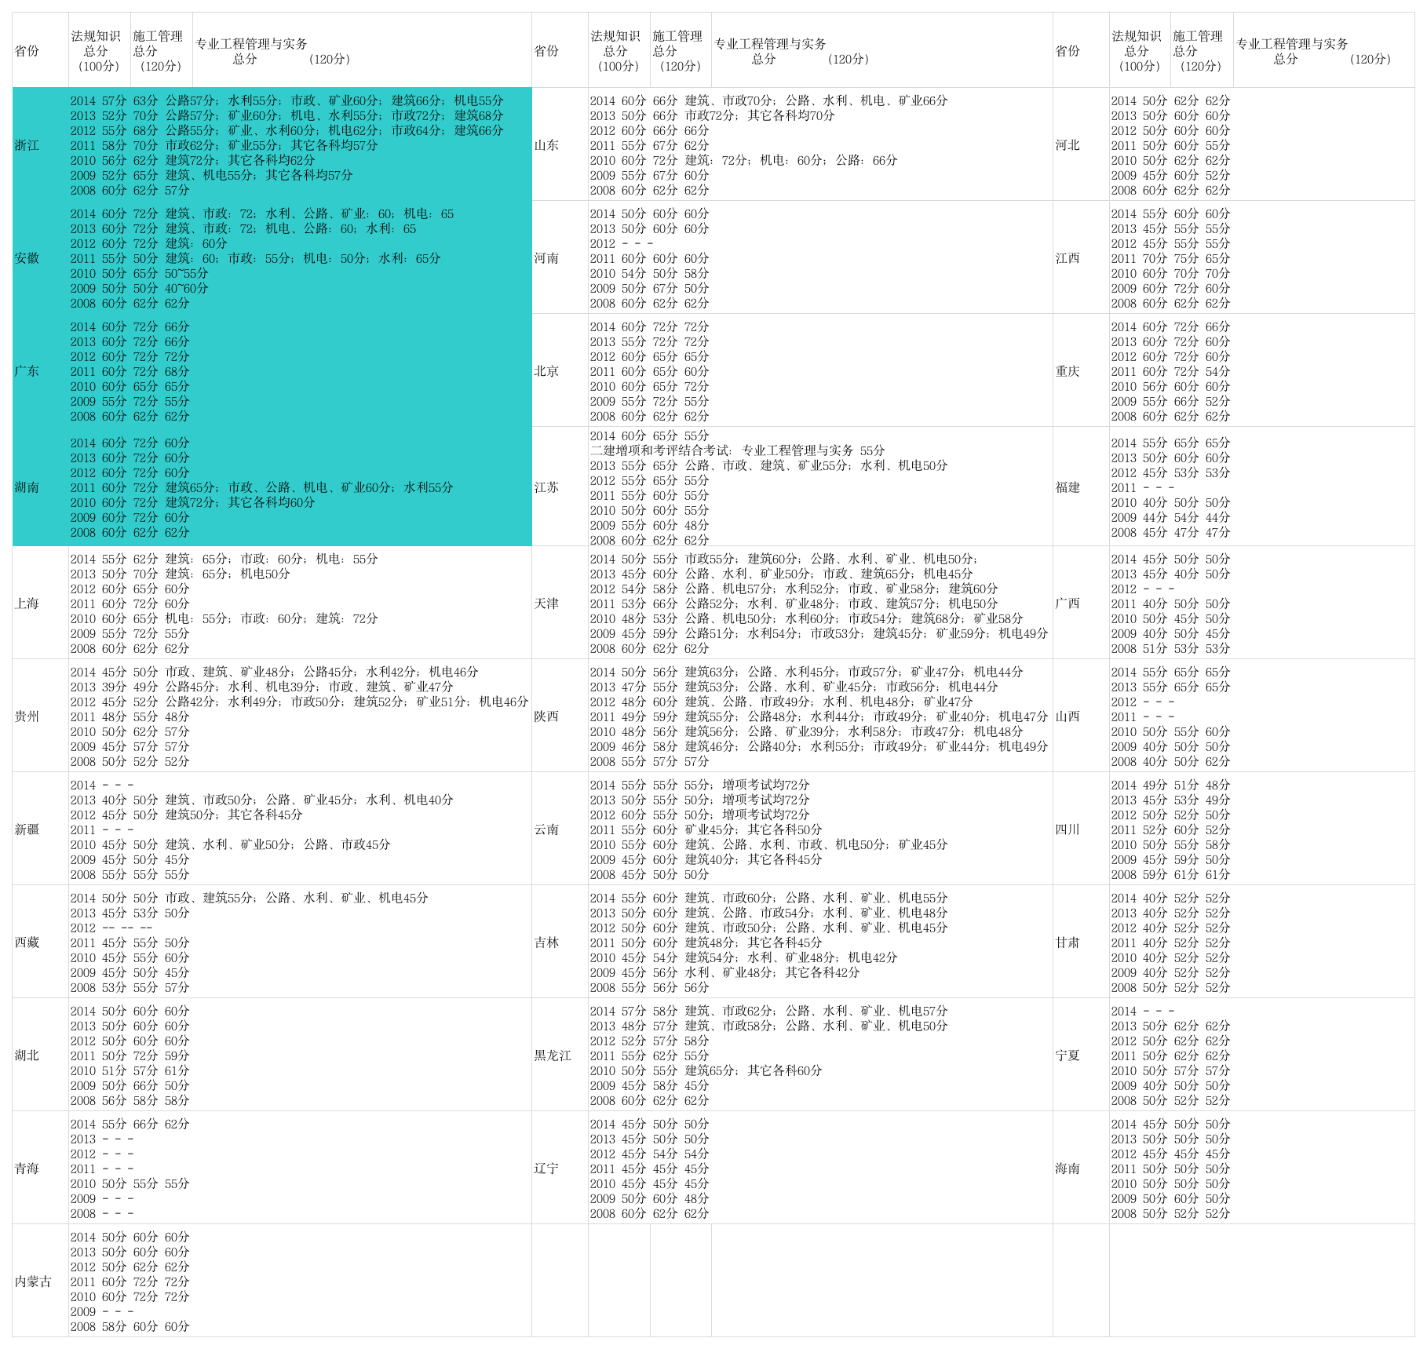Viewport: 1427px width, 1349px height.
Task: Click 四川 2008 line '59分 61分 61分'
Action: click(x=1171, y=874)
